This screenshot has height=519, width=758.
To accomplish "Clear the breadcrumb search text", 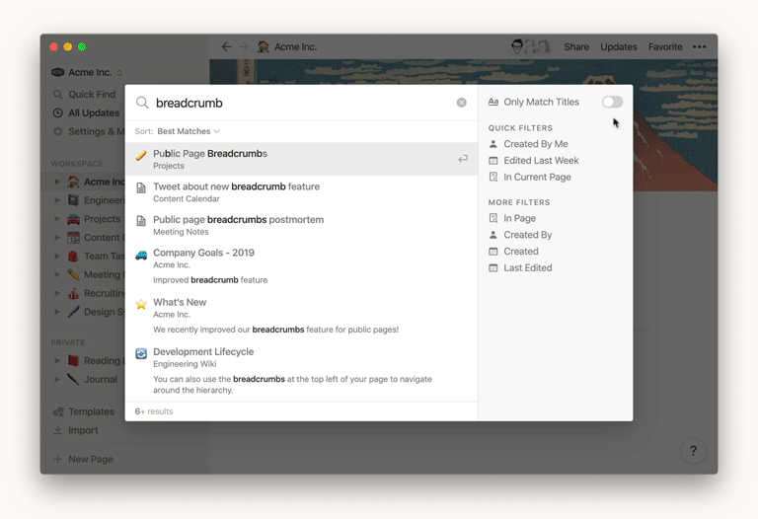I will pos(461,103).
